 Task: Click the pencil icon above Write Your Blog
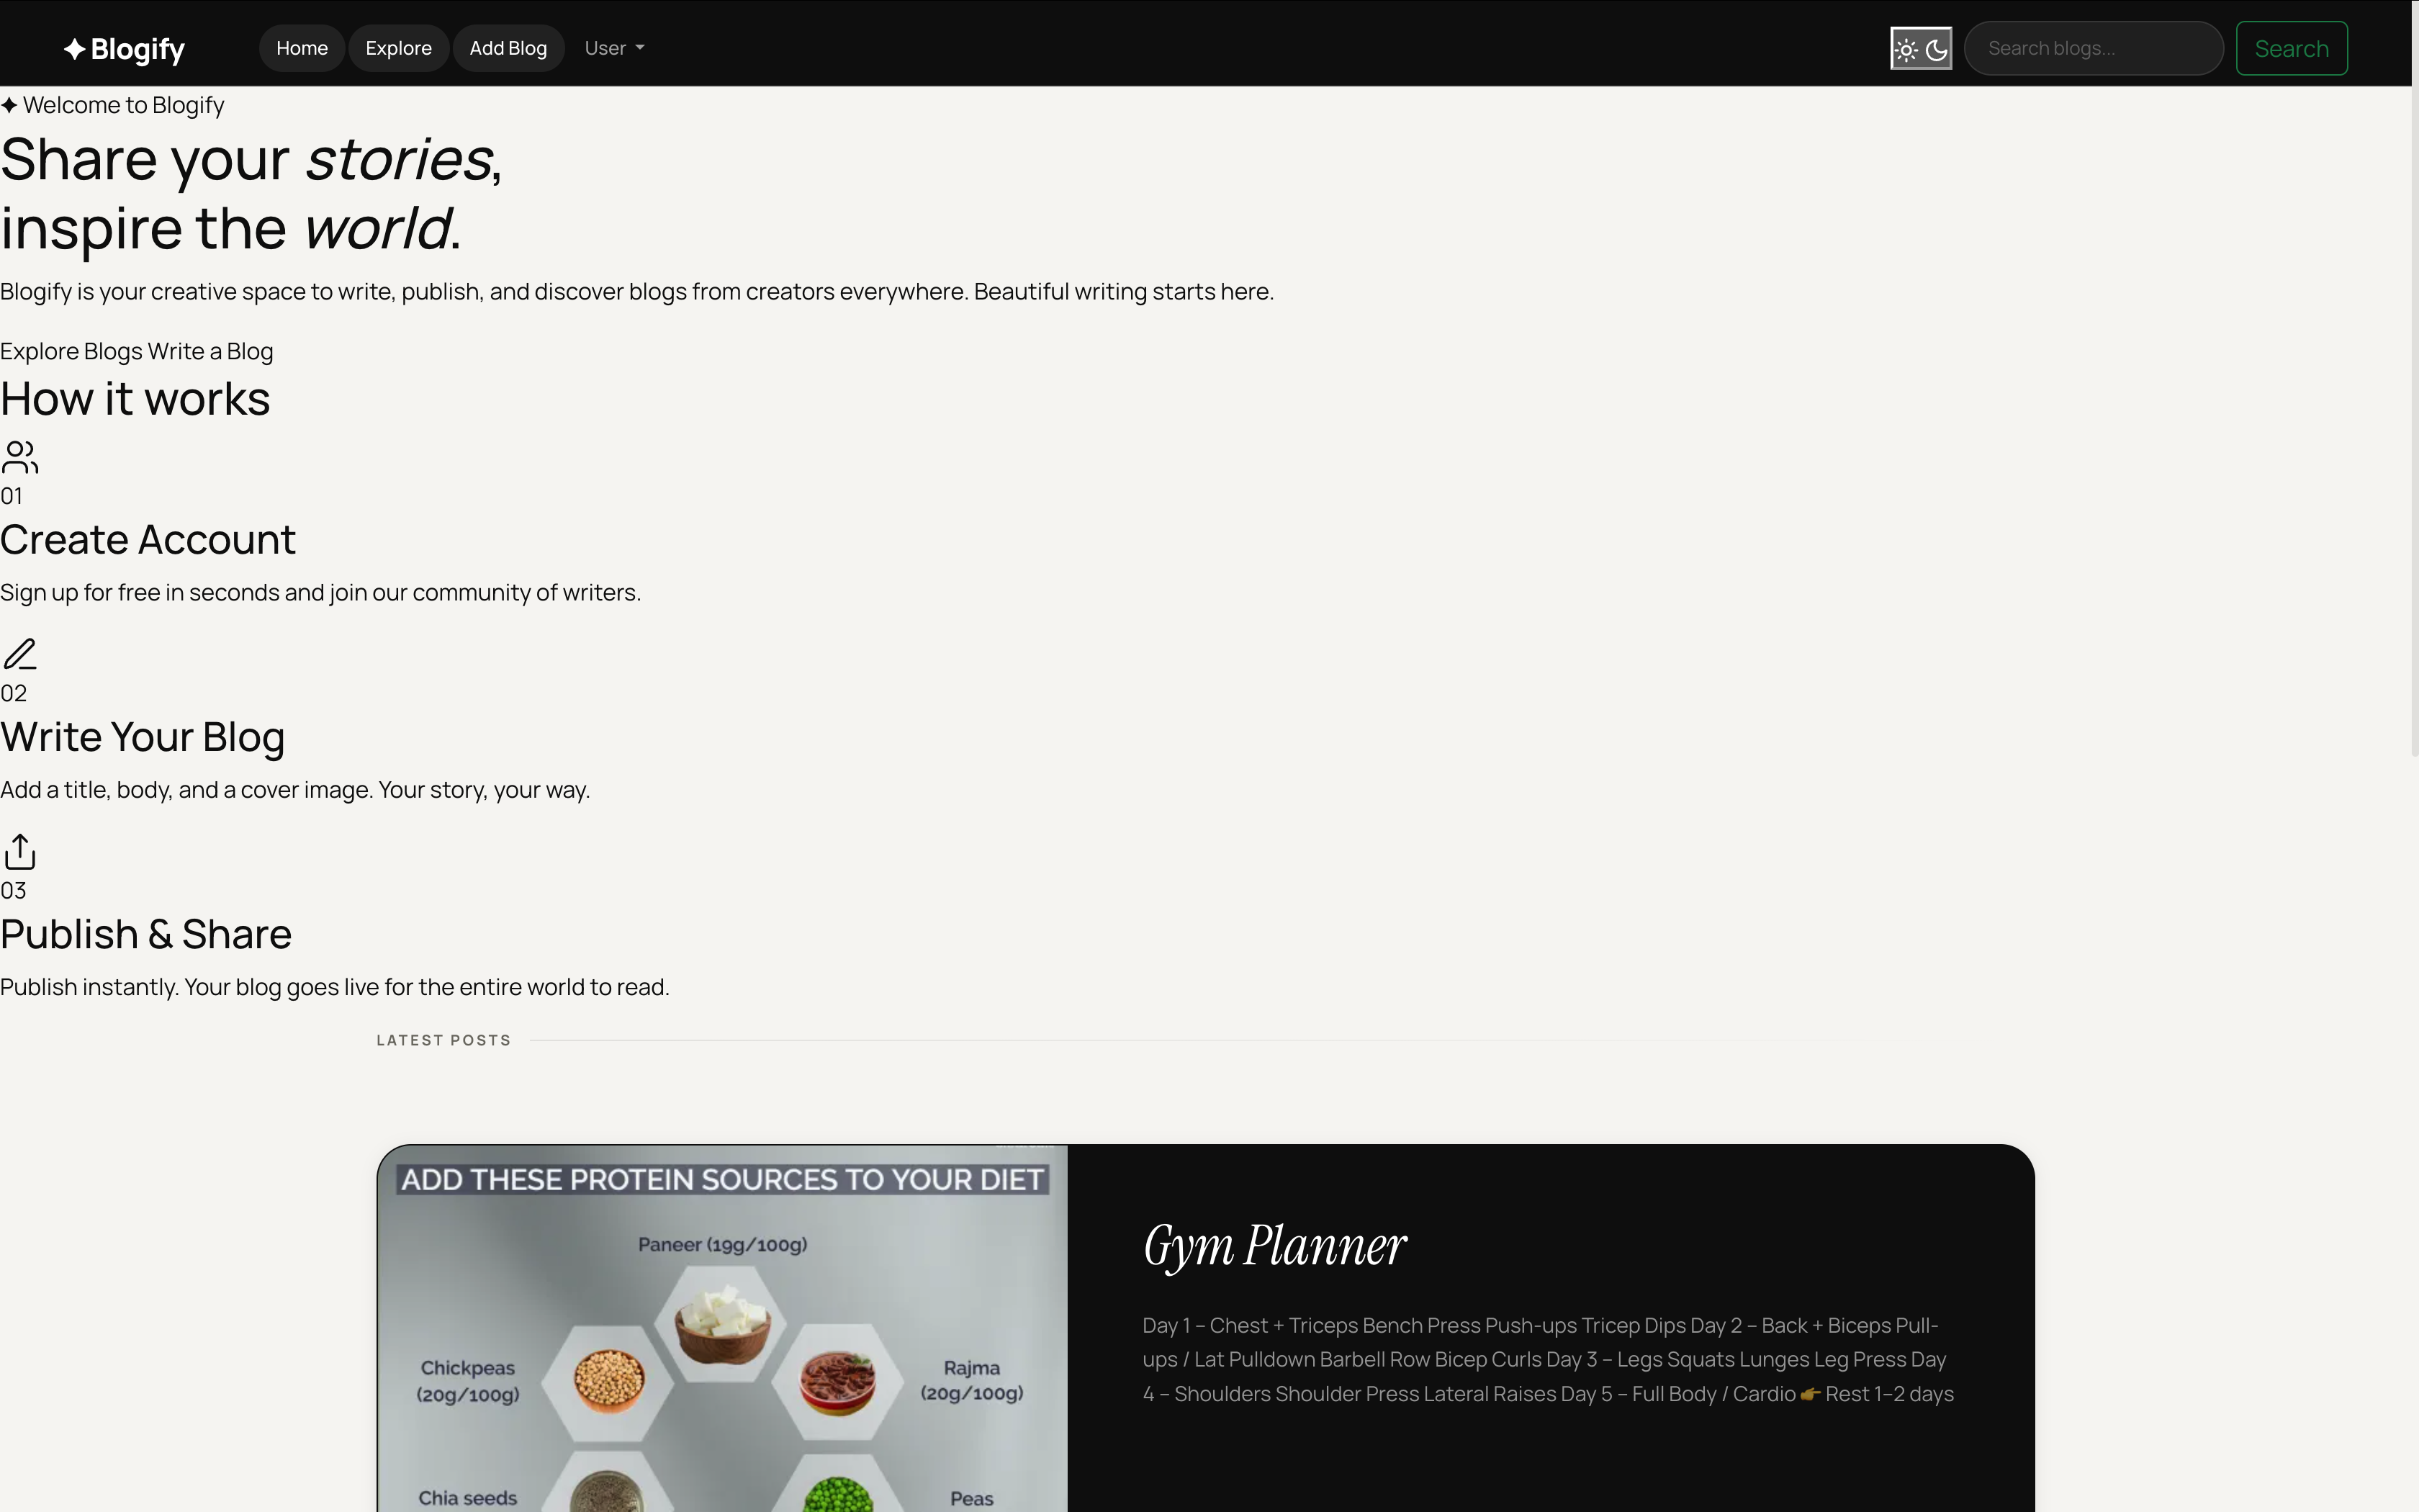[20, 654]
